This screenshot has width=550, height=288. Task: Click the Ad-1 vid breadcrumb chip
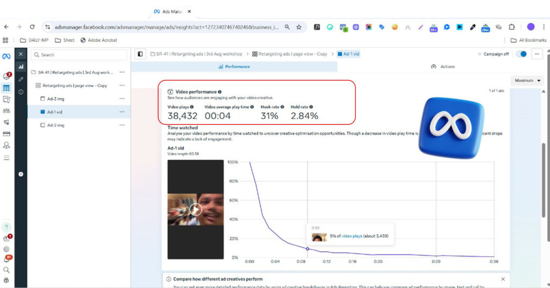tap(348, 54)
